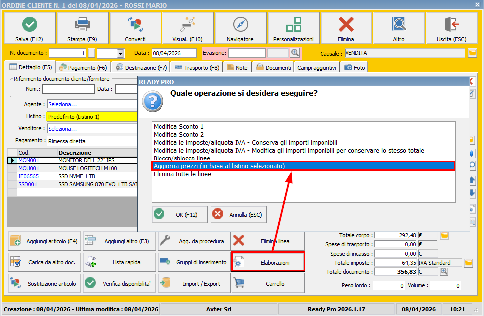The image size is (484, 316).
Task: Click folder icon beside Totale corpo
Action: click(x=445, y=235)
